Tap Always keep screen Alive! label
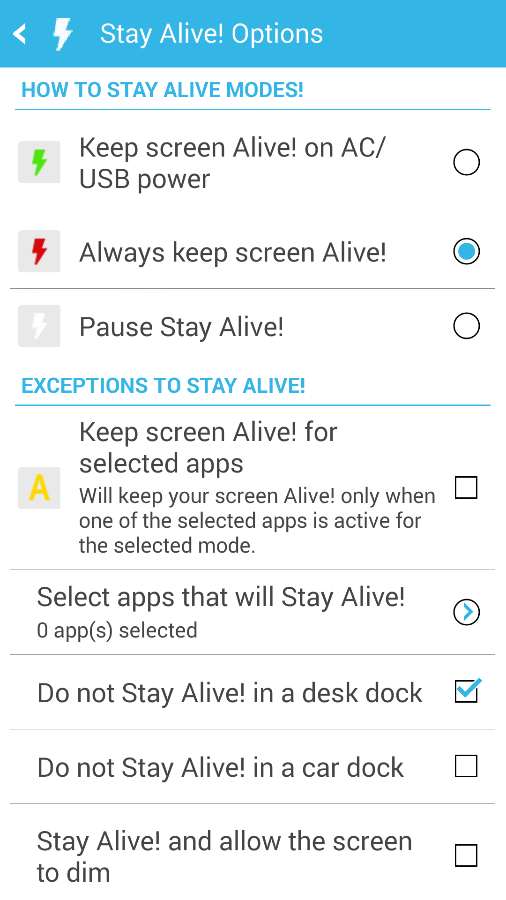 tap(233, 253)
